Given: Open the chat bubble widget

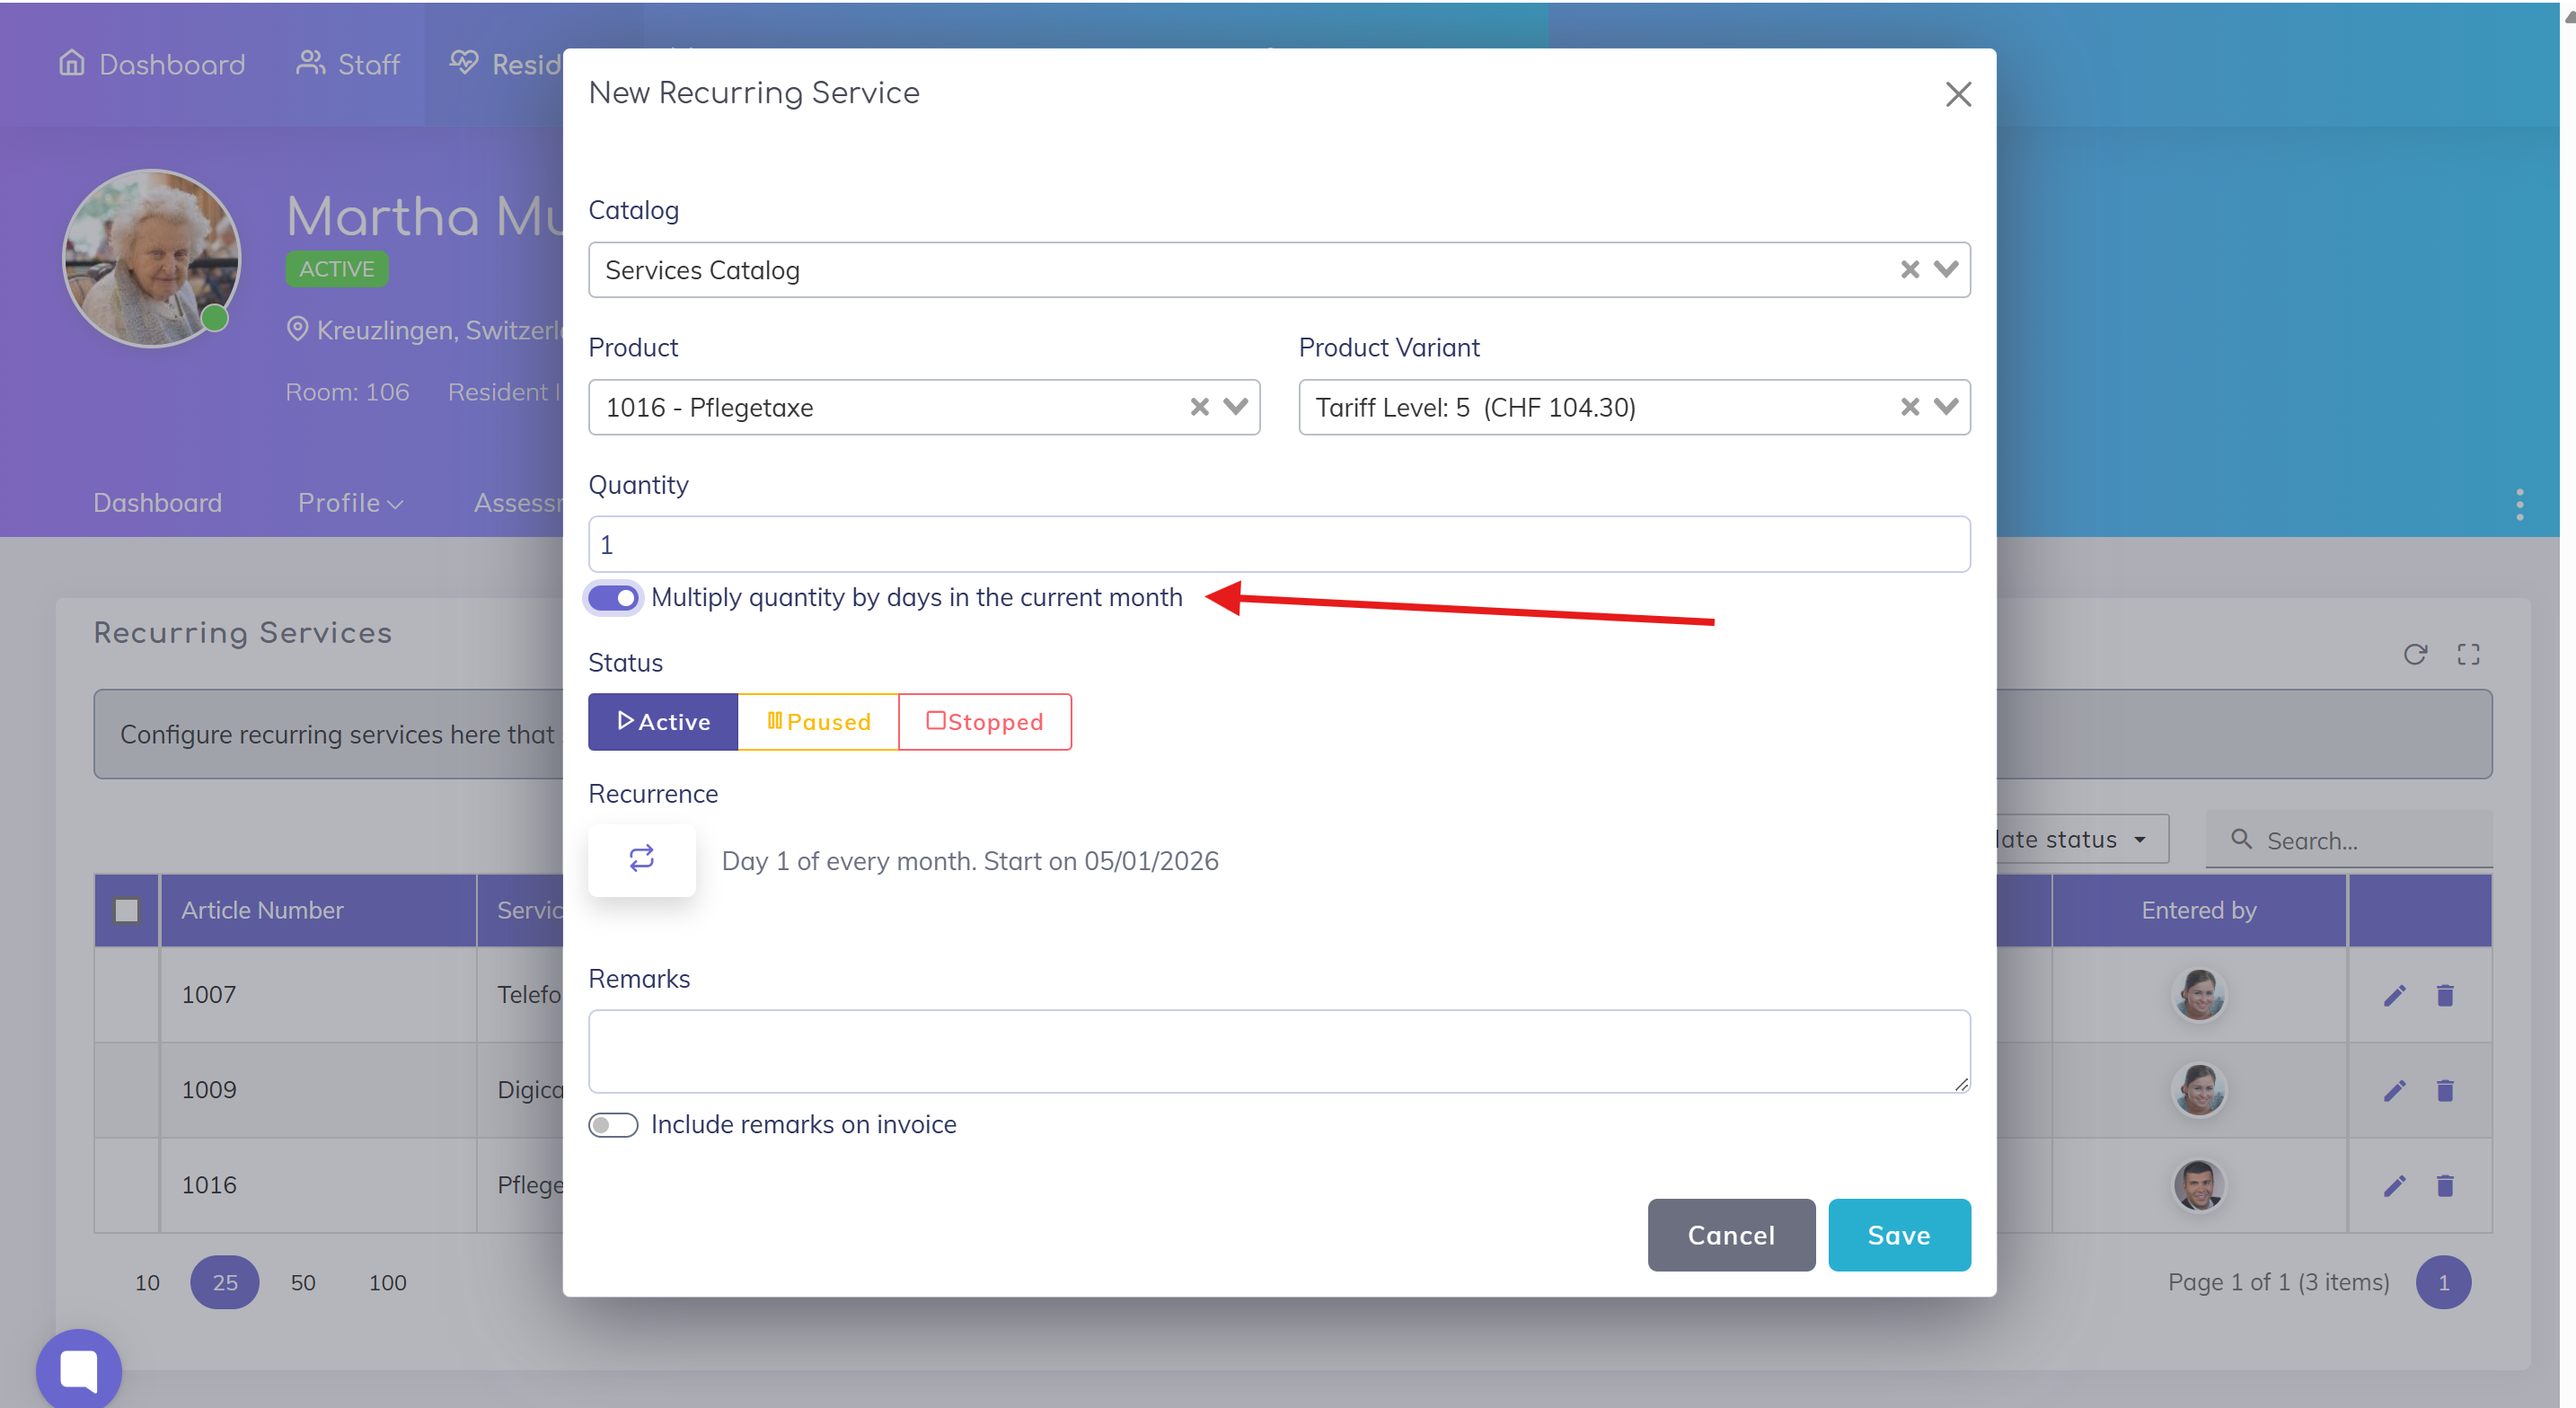Looking at the screenshot, I should pos(78,1369).
